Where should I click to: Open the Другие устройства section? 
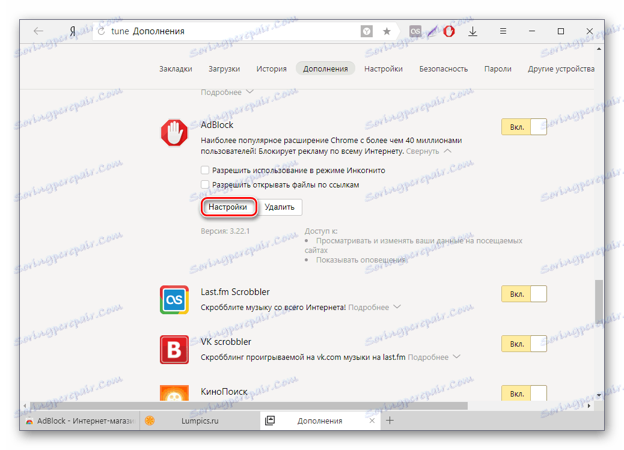[x=561, y=69]
